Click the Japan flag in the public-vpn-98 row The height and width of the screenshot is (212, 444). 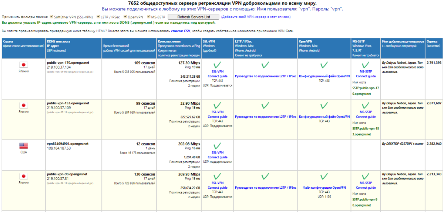coord(24,176)
